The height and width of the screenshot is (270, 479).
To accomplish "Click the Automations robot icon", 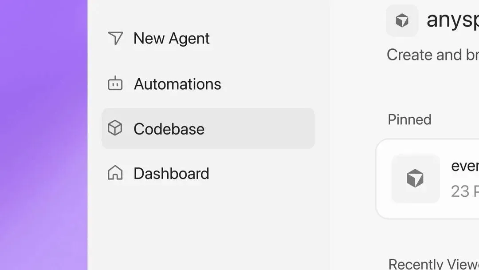I will tap(115, 83).
